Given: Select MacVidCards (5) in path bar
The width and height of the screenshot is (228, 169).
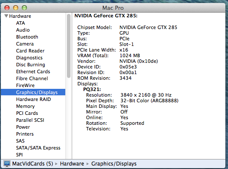Looking at the screenshot, I should click(33, 164).
